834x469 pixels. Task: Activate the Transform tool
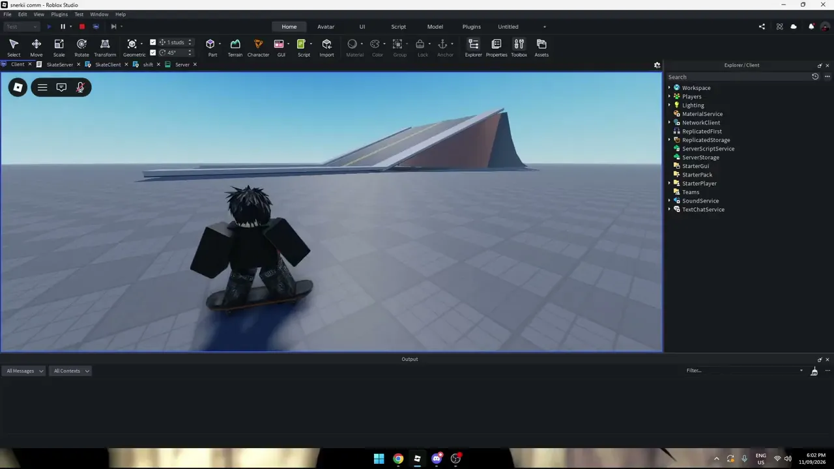click(x=105, y=47)
